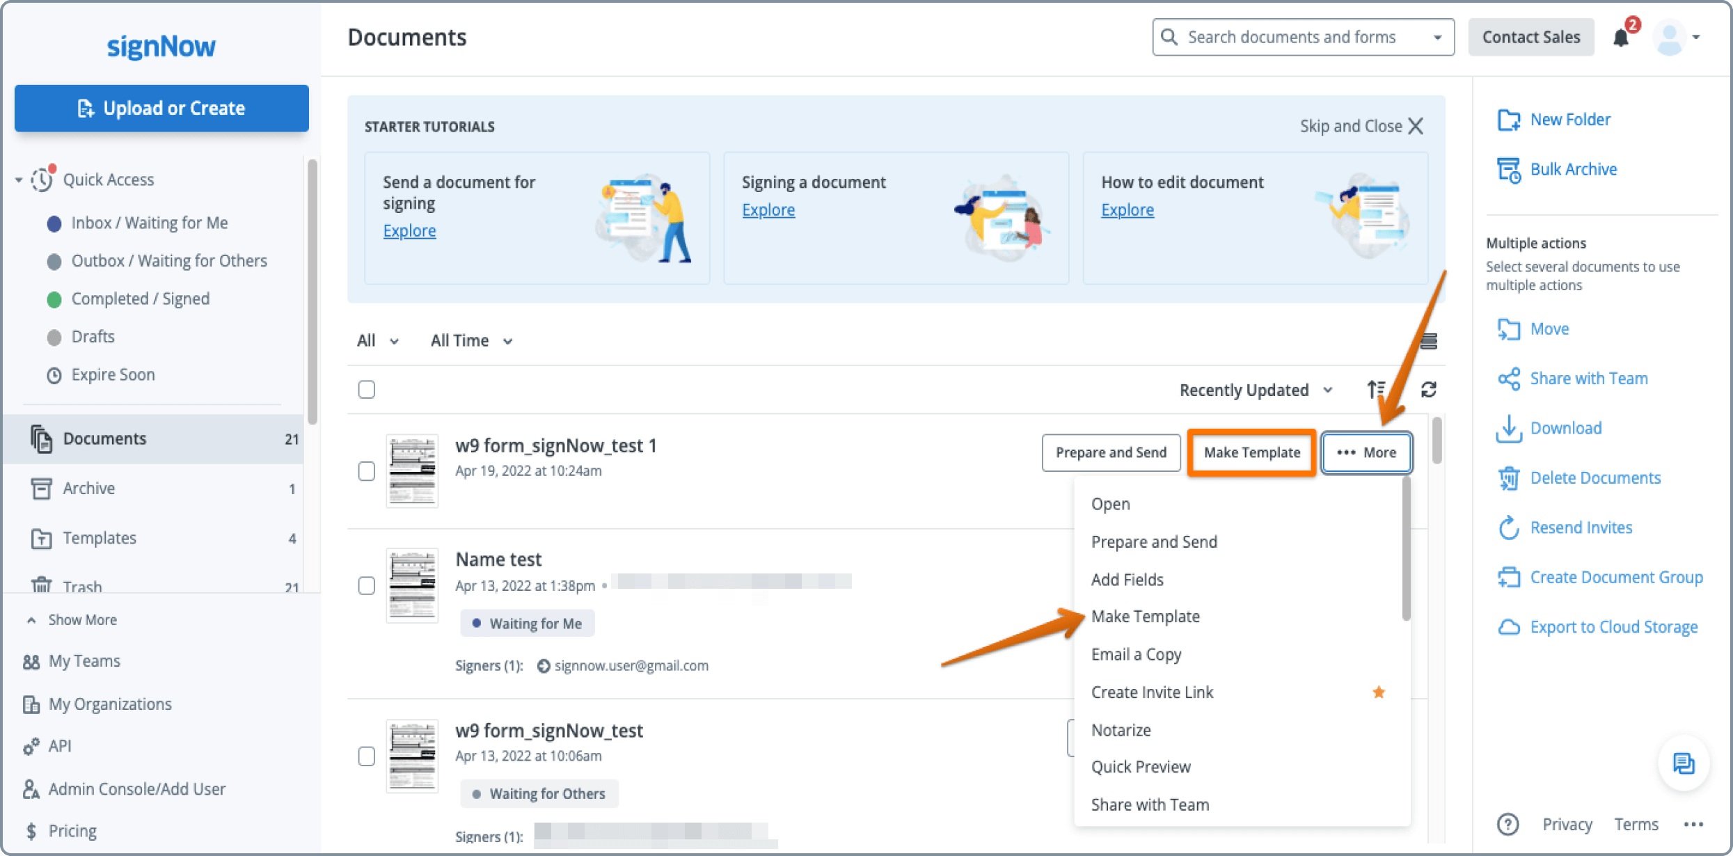The width and height of the screenshot is (1733, 856).
Task: Select Create Invite Link menu entry
Action: pyautogui.click(x=1152, y=692)
